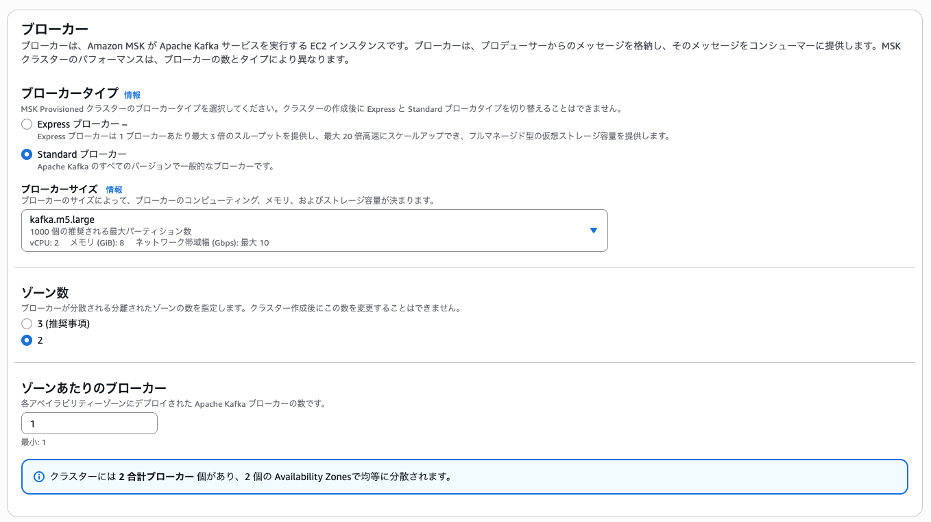The height and width of the screenshot is (522, 931).
Task: Select the Express ブローカー radio button
Action: pyautogui.click(x=27, y=124)
